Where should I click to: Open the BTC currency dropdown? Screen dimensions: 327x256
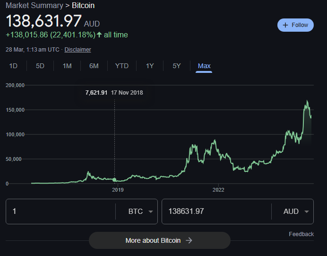(140, 212)
